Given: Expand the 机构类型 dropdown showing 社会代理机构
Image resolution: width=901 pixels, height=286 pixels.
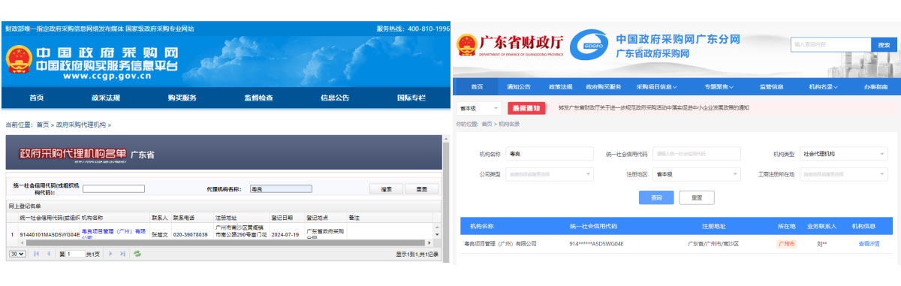Looking at the screenshot, I should coord(843,154).
